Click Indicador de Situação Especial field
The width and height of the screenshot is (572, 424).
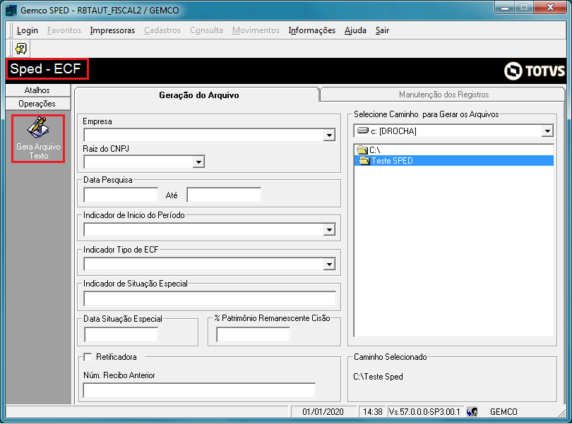tap(210, 298)
